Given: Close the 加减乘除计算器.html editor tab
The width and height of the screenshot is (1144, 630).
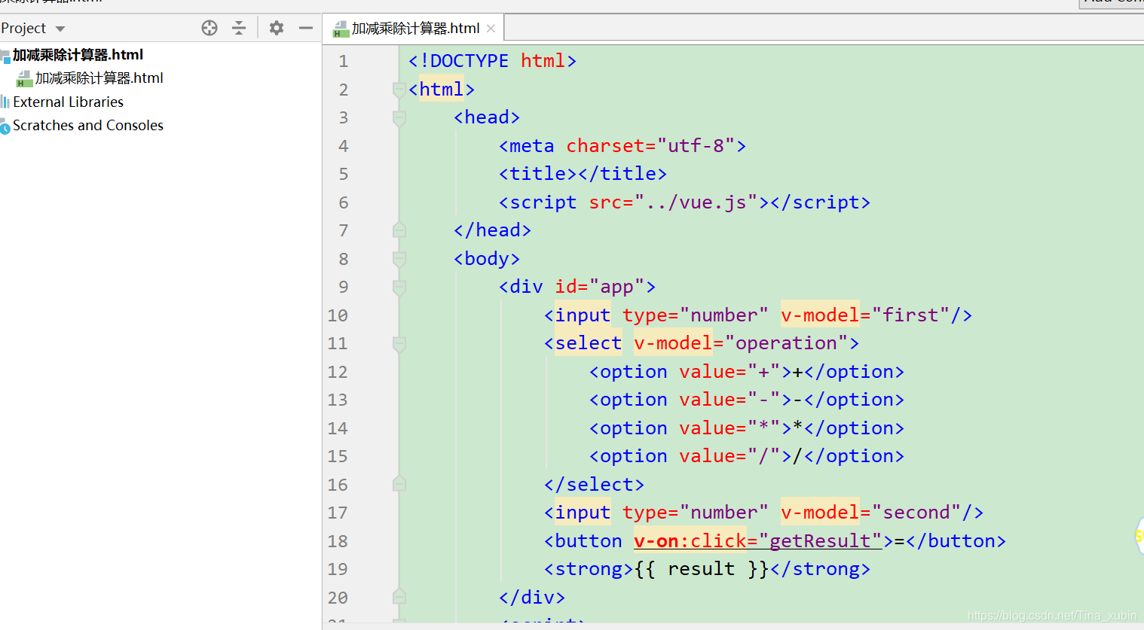Looking at the screenshot, I should pos(491,29).
